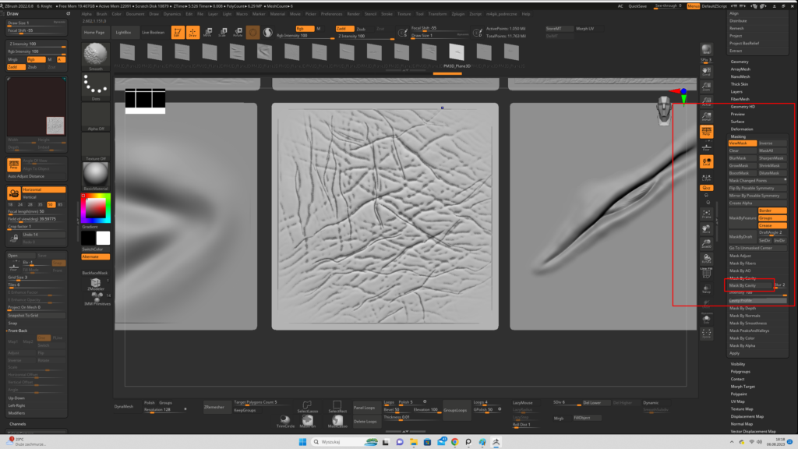
Task: Open the BasicMaterial sphere picker
Action: click(96, 175)
